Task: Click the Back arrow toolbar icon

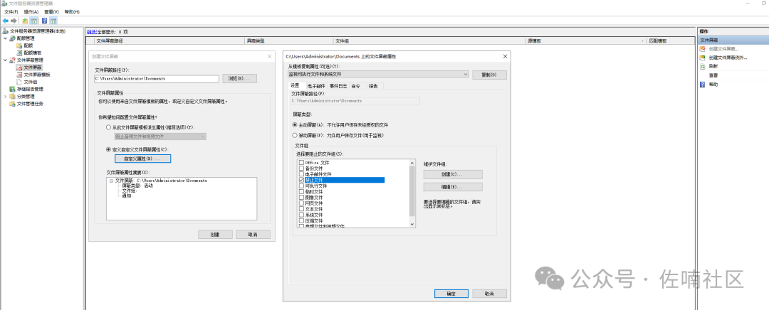Action: [6, 21]
